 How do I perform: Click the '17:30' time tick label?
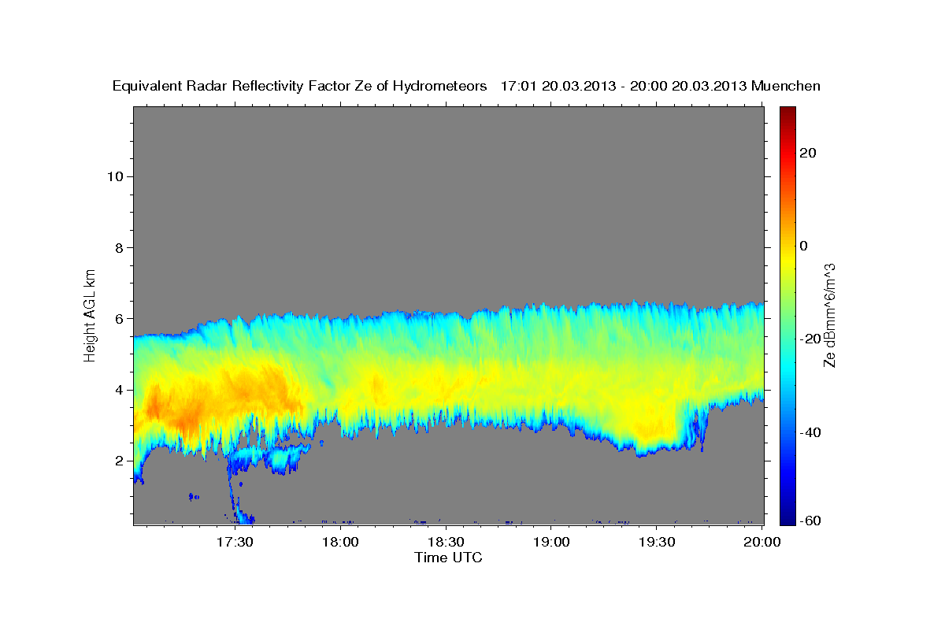(235, 543)
